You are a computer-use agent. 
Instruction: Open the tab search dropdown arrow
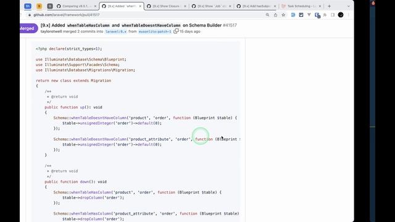348,6
